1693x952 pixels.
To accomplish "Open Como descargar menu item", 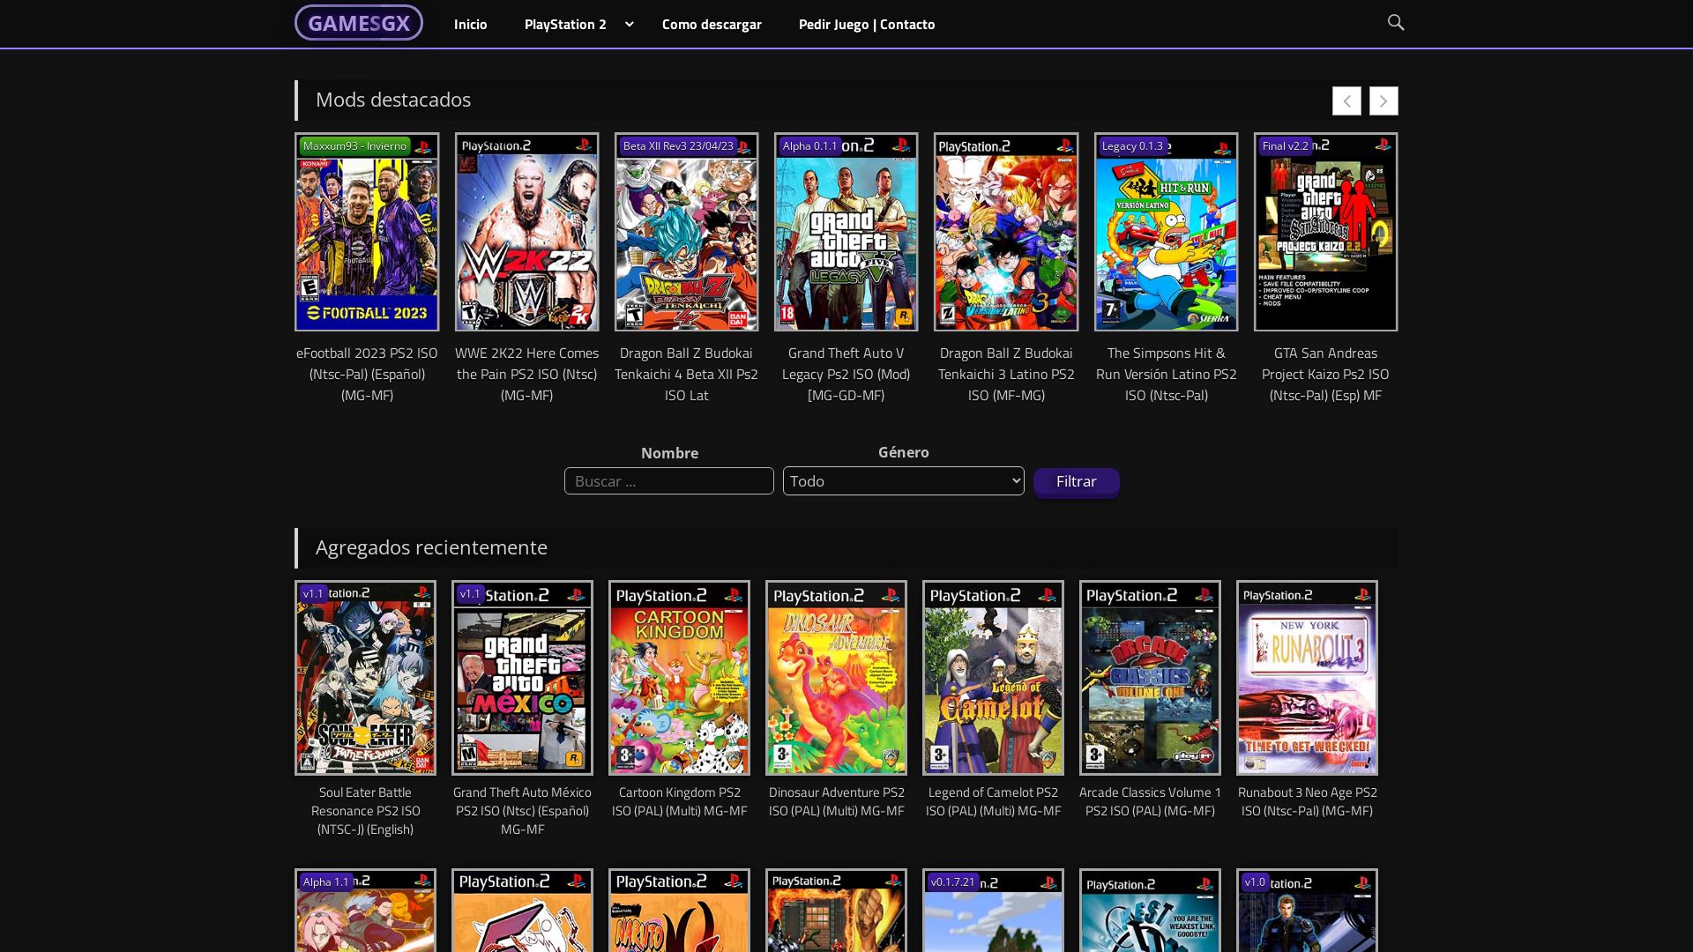I will click(712, 24).
